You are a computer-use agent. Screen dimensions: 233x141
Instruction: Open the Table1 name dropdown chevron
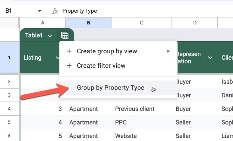click(50, 36)
